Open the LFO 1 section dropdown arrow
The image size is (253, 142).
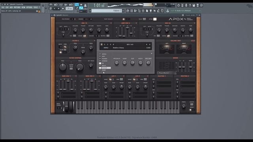[124, 76]
